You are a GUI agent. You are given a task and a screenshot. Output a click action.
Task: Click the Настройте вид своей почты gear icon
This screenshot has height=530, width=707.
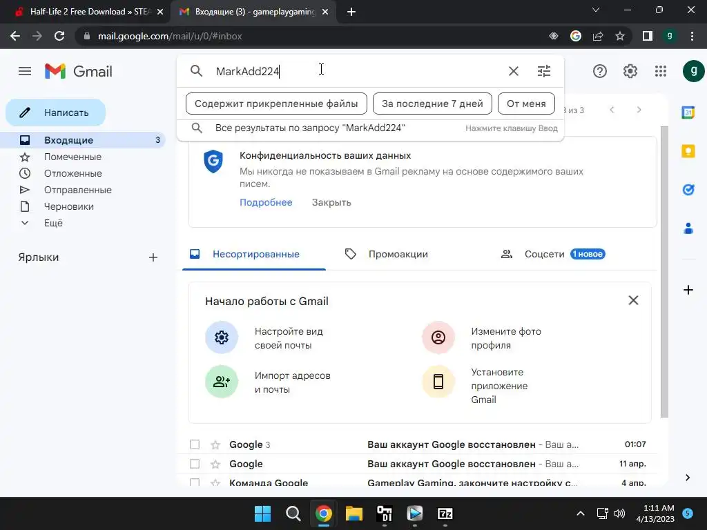(x=222, y=337)
